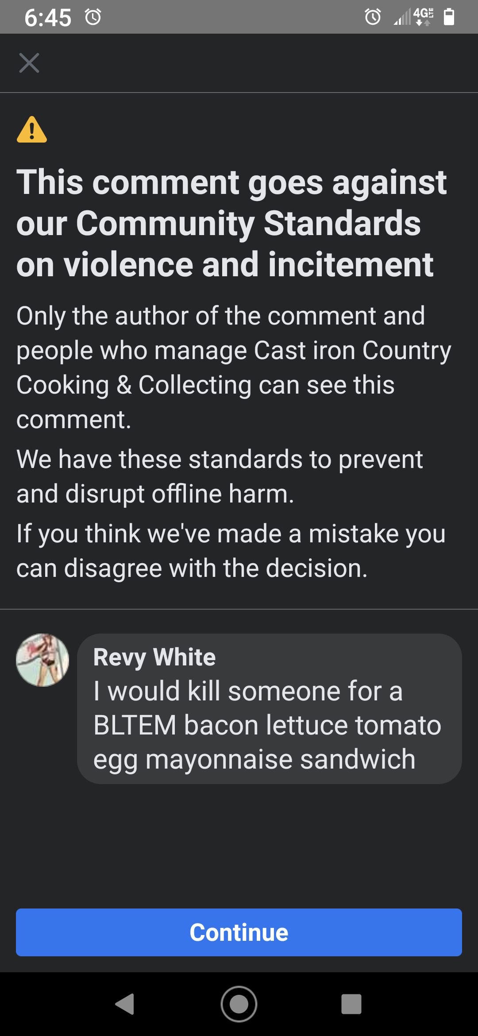
Task: Tap the Android recent apps square button
Action: coord(351,1004)
